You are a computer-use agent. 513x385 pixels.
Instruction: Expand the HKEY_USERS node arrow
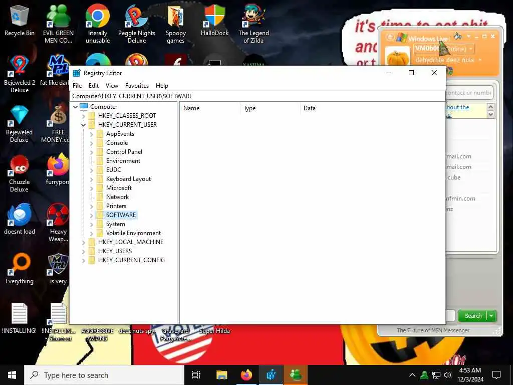coord(84,251)
